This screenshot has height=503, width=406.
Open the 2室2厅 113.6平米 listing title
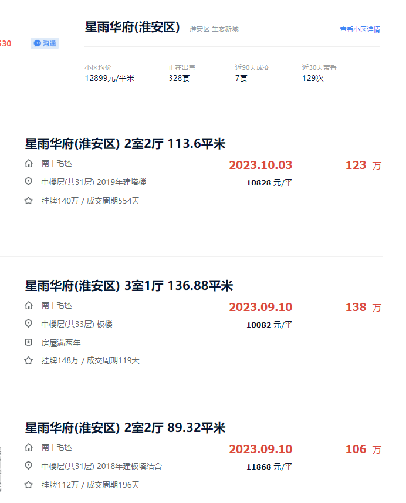tap(125, 144)
